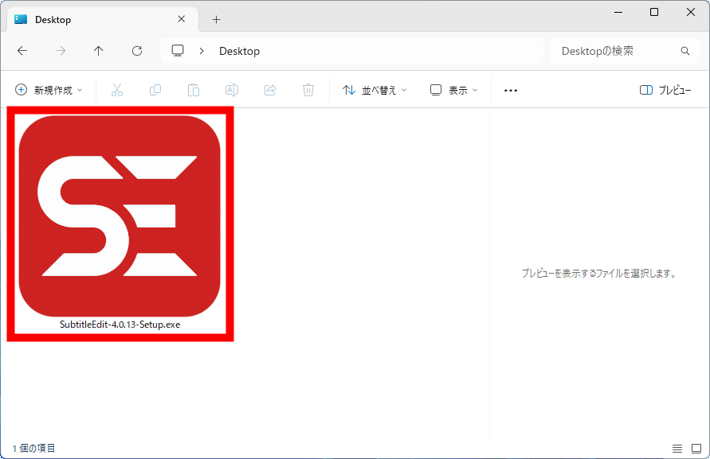Image resolution: width=710 pixels, height=459 pixels.
Task: Click the PC monitor icon in address bar
Action: 178,51
